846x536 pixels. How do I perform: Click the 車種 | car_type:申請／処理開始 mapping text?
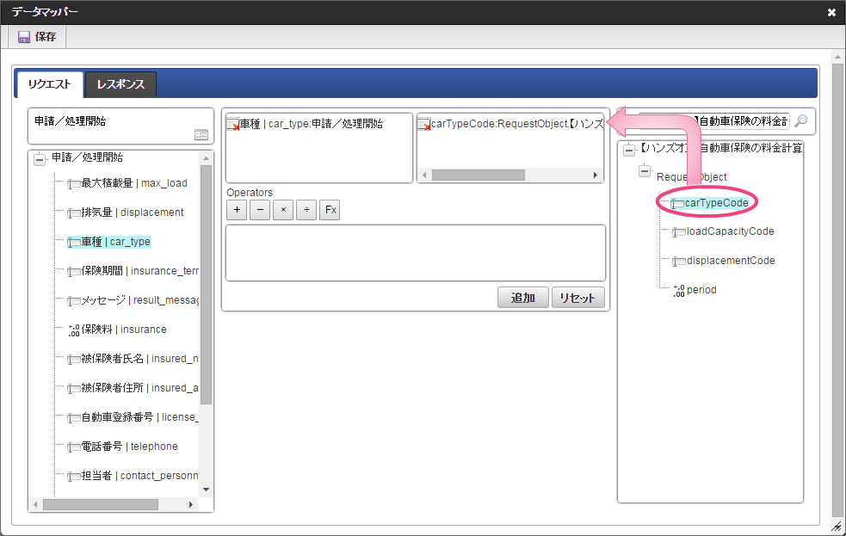(312, 124)
